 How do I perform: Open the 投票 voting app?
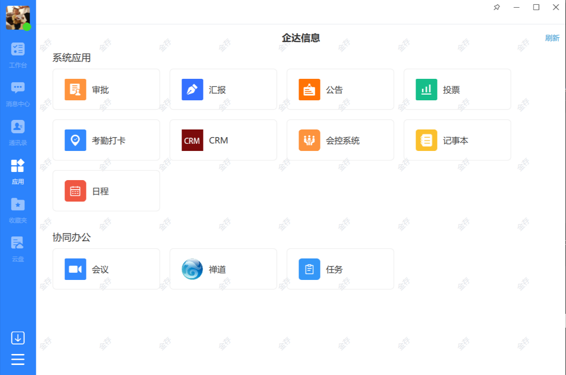tap(427, 89)
